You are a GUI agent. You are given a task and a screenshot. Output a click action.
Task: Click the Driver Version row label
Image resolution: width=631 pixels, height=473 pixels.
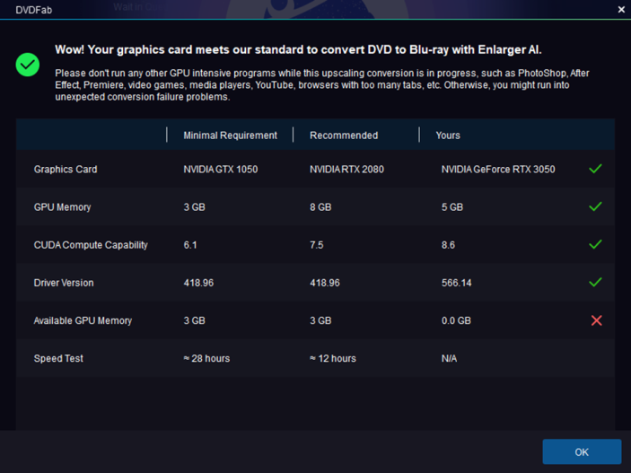point(64,283)
